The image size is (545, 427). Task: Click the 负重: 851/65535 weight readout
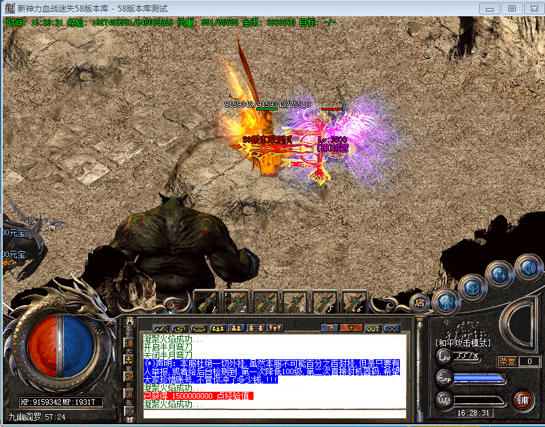tap(207, 23)
